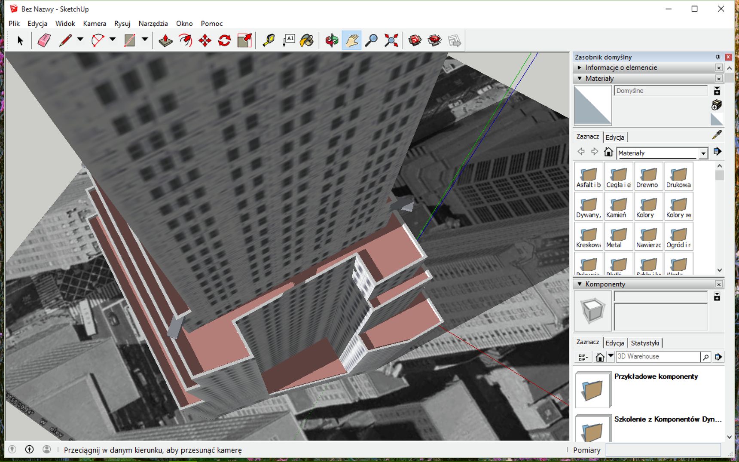Click the default material preview swatch

[592, 105]
